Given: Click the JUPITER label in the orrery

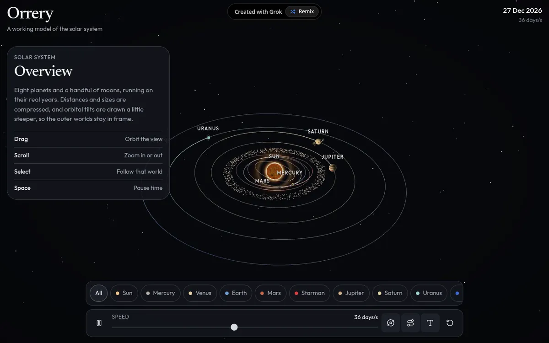Looking at the screenshot, I should coord(333,157).
